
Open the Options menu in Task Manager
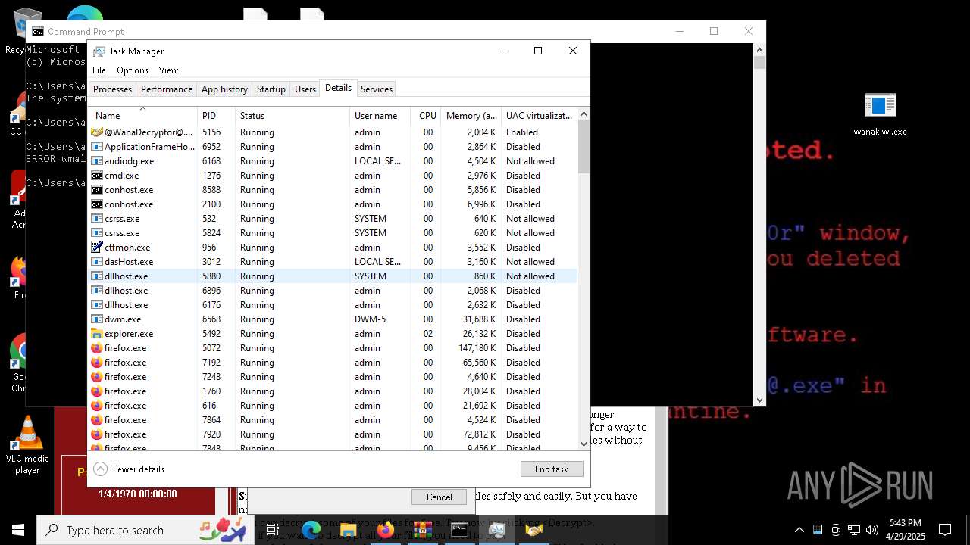coord(133,70)
